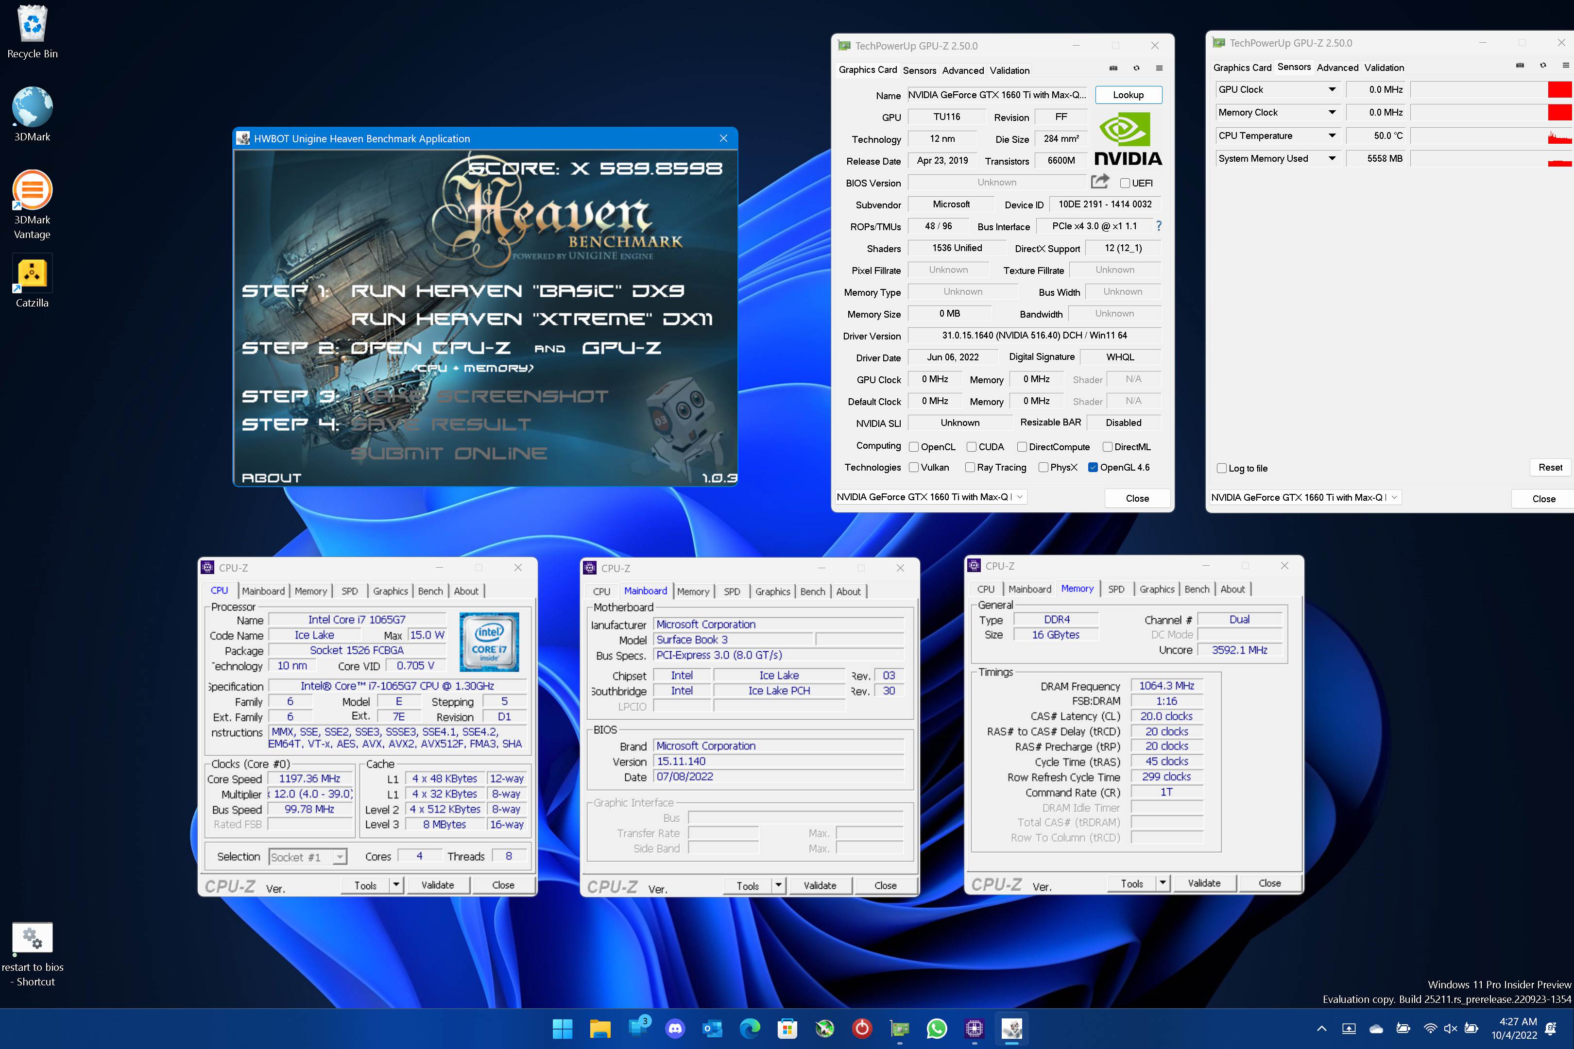Image resolution: width=1574 pixels, height=1049 pixels.
Task: Open the Windows Start menu
Action: pyautogui.click(x=562, y=1028)
